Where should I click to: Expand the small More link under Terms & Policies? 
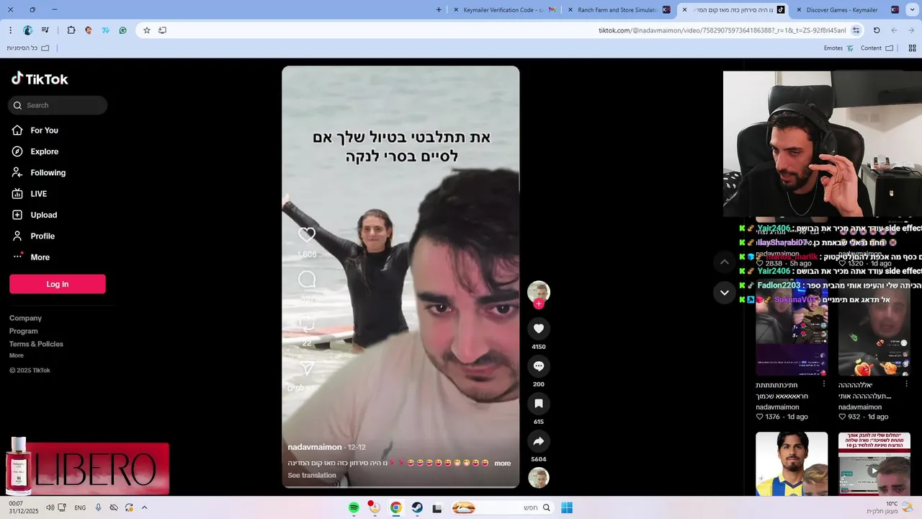(17, 355)
